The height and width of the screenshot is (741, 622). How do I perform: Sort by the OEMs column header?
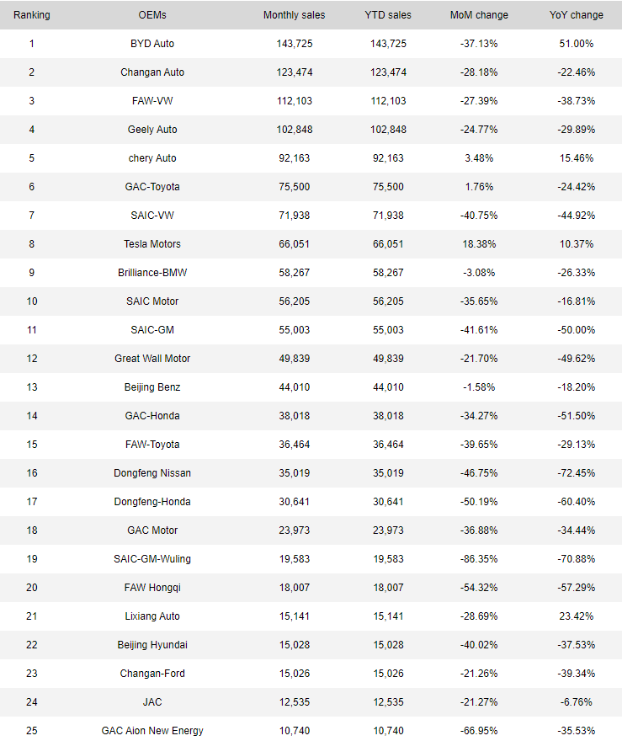pos(152,15)
